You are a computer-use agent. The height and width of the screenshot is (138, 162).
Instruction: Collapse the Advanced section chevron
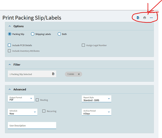pos(10,89)
